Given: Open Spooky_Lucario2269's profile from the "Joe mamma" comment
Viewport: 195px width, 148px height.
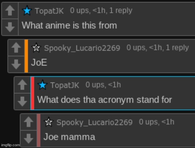Looking at the screenshot, I should tap(95, 123).
